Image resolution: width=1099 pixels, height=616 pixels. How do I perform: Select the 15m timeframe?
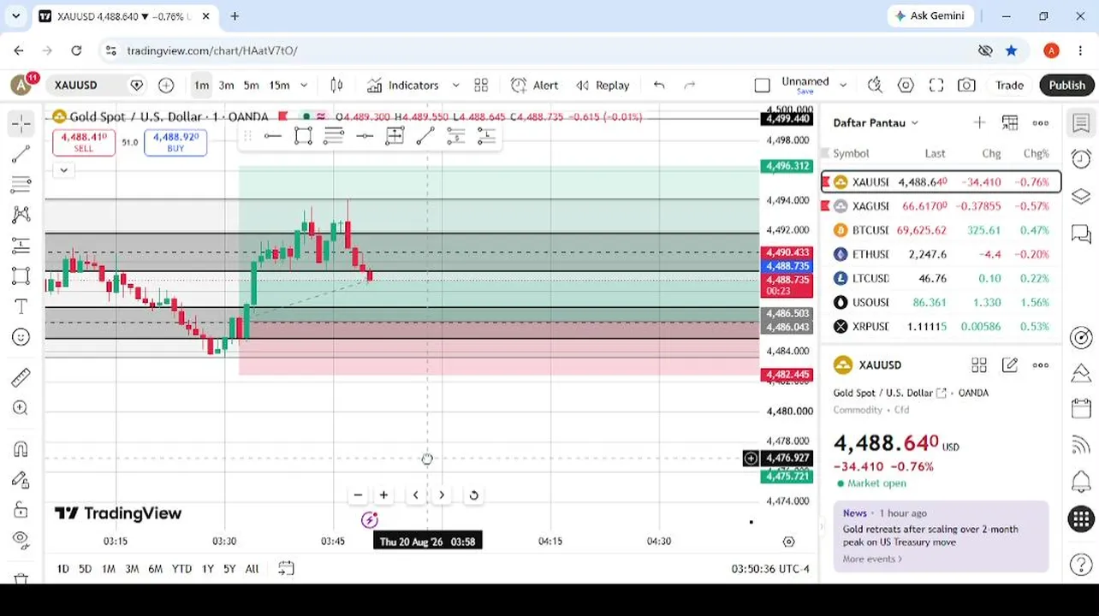(x=279, y=85)
